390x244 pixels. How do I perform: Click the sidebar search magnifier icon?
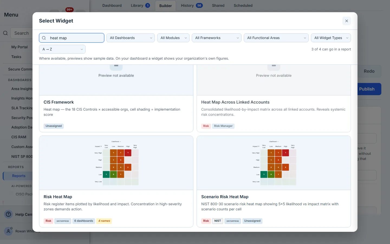(x=5, y=33)
